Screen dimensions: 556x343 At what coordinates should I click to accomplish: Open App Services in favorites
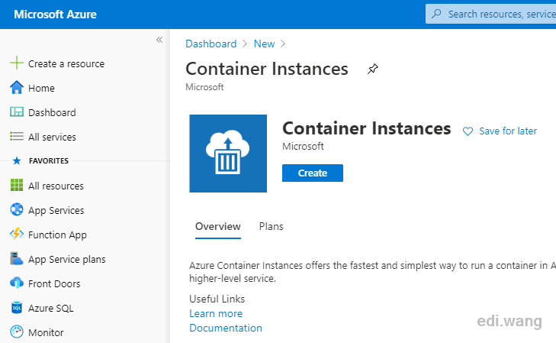click(x=56, y=211)
